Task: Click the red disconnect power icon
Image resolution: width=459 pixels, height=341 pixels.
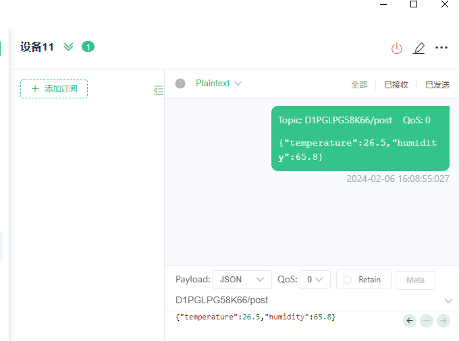Action: (397, 48)
